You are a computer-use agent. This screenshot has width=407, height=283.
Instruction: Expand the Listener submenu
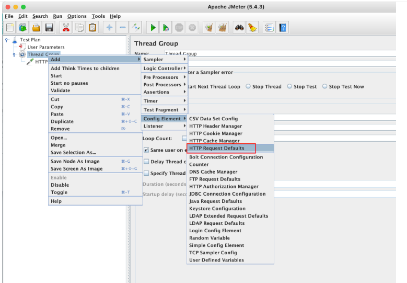pos(164,126)
